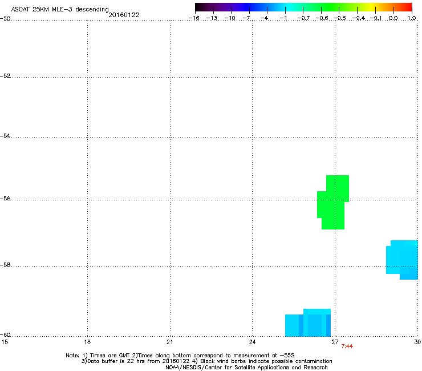This screenshot has width=422, height=371.
Task: Click the red pass time '7:44'
Action: click(x=347, y=346)
